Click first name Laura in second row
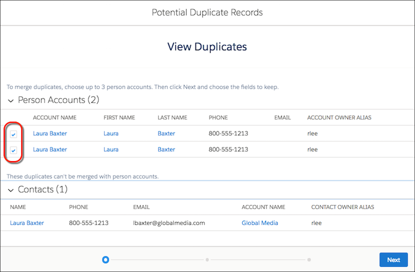The image size is (415, 272). [111, 149]
